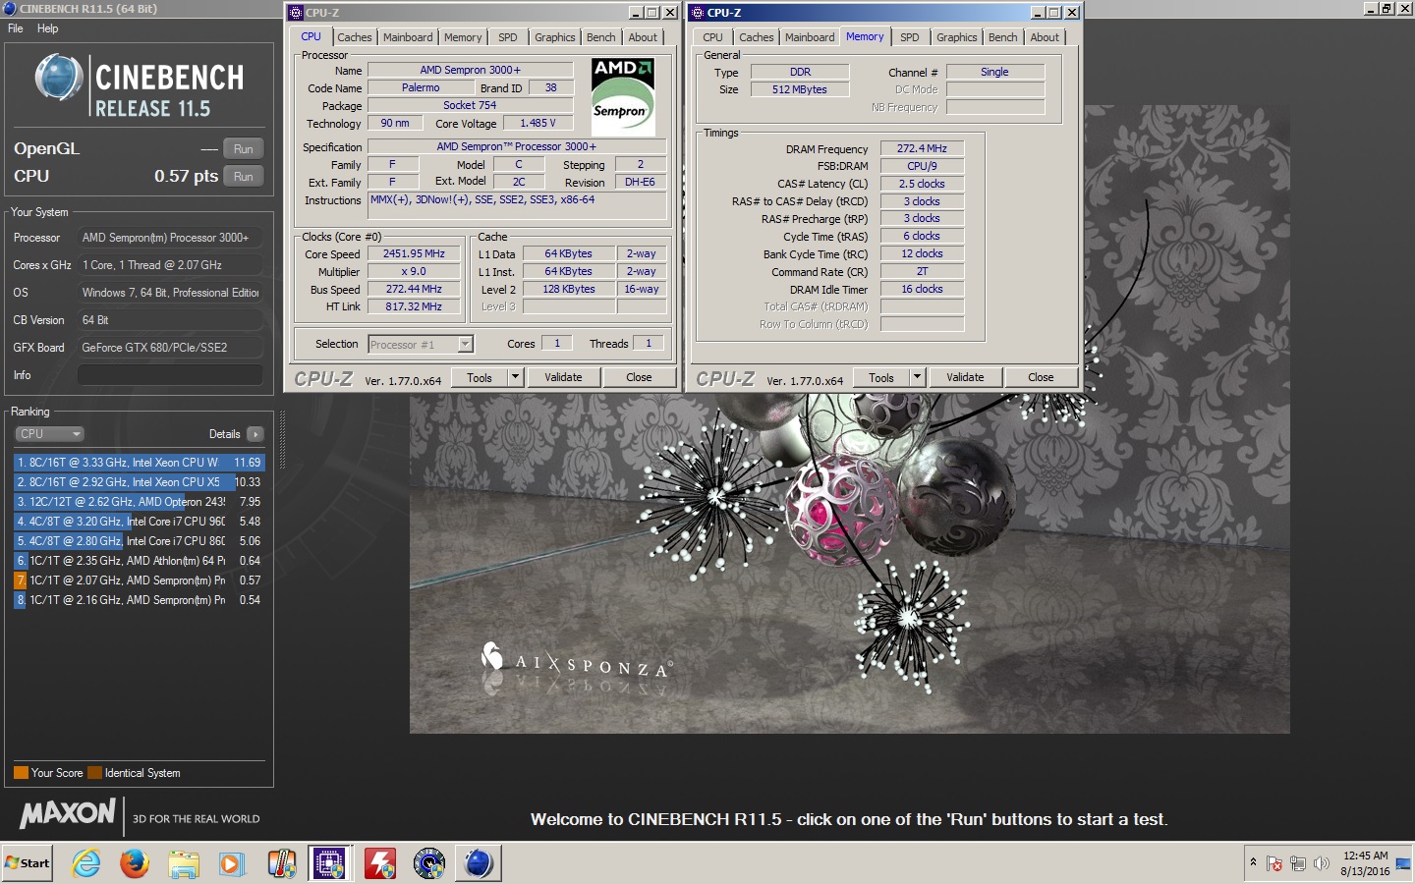
Task: Open network status tray icon
Action: [x=1298, y=864]
